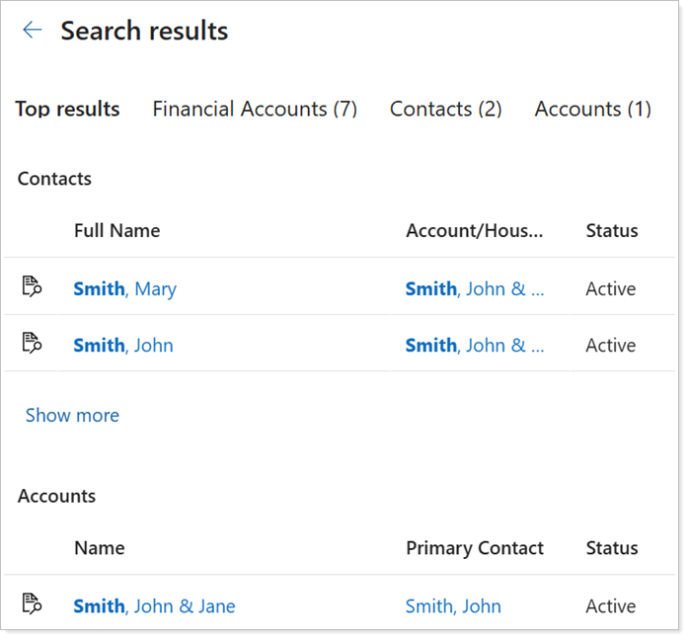Select the Accounts (1) tab
Image resolution: width=688 pixels, height=639 pixels.
coord(592,110)
